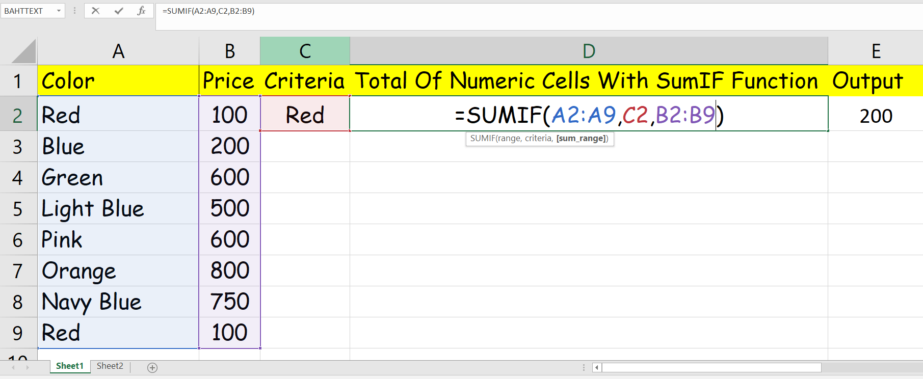
Task: Switch to the Sheet2 tab
Action: tap(110, 366)
